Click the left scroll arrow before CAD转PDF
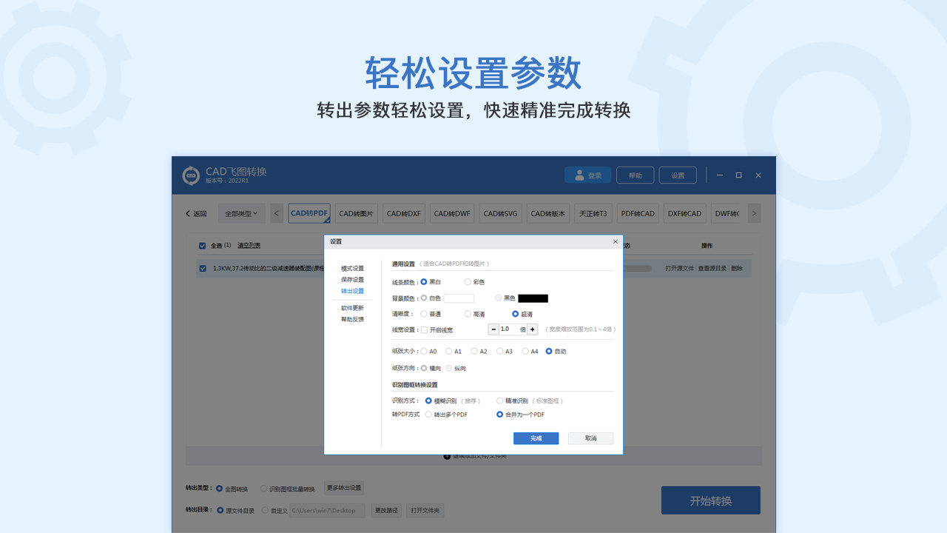Viewport: 947px width, 533px height. pyautogui.click(x=275, y=213)
